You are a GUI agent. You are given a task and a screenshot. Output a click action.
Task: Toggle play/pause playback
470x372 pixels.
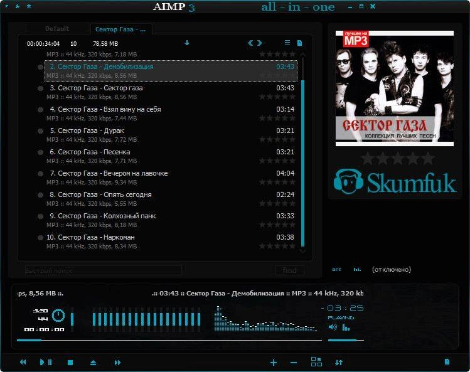coord(46,363)
